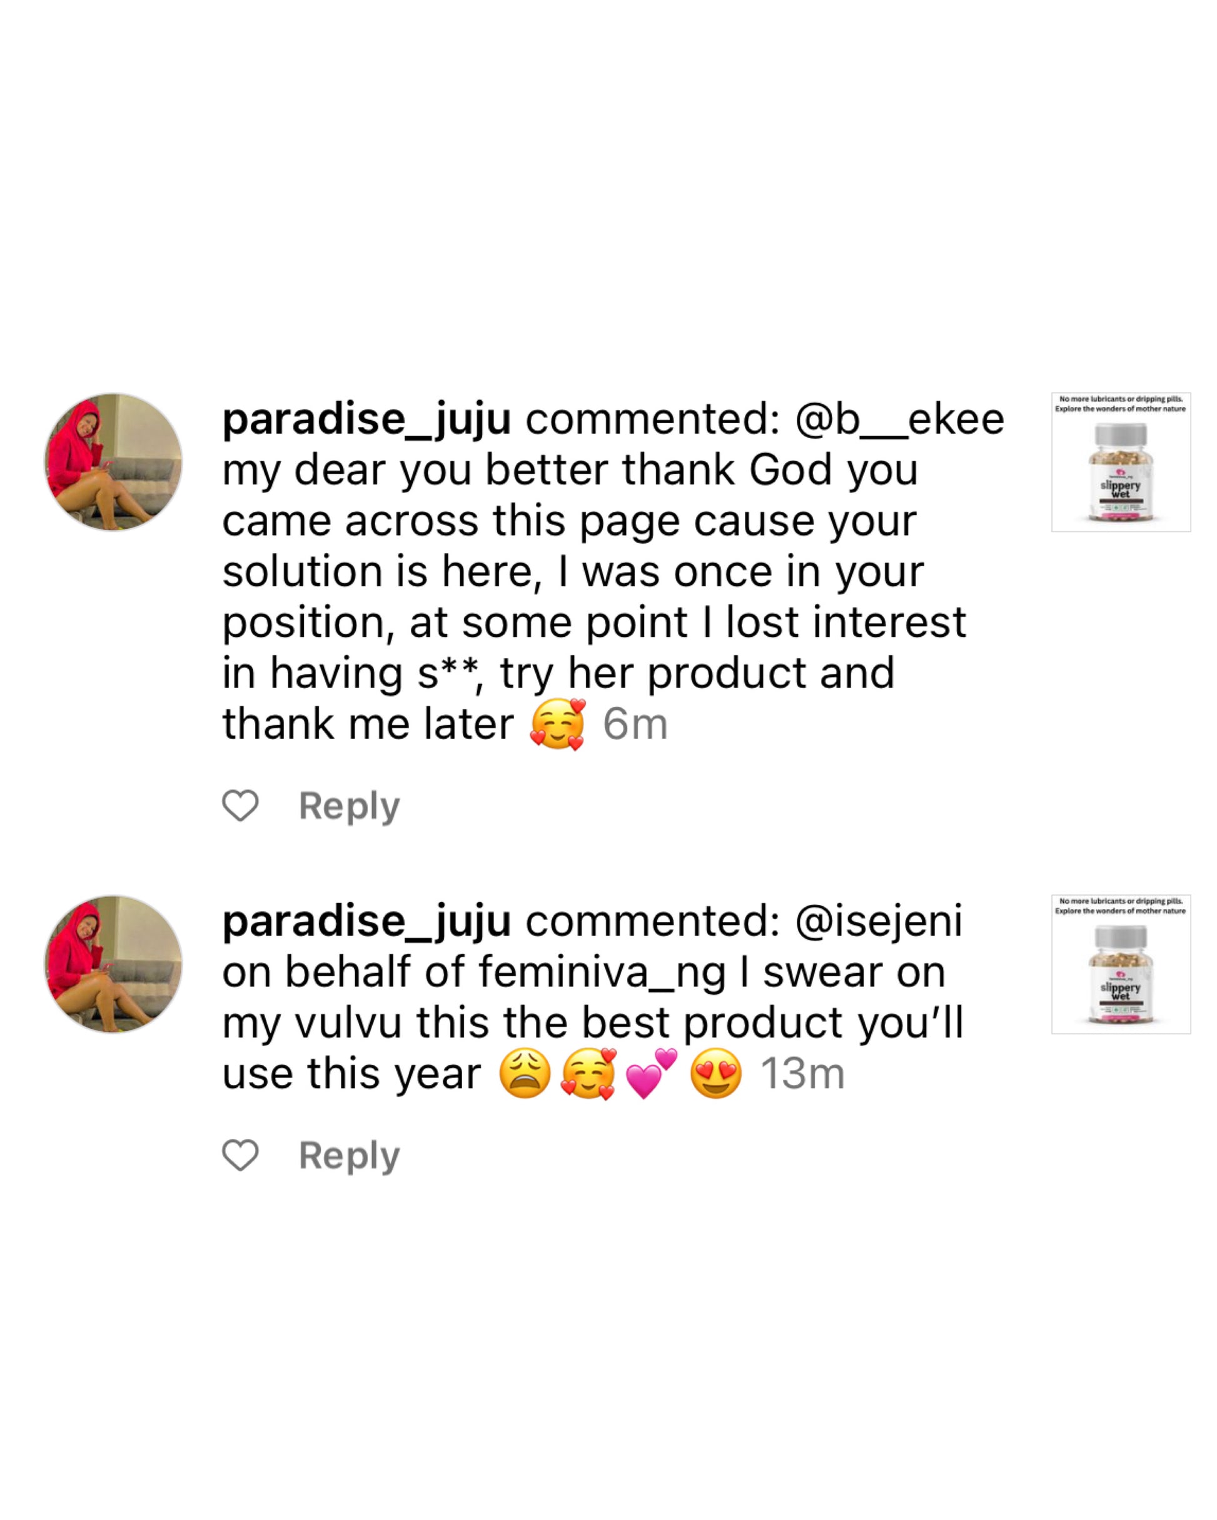Open the @b__ekee mention
The image size is (1217, 1520).
899,419
